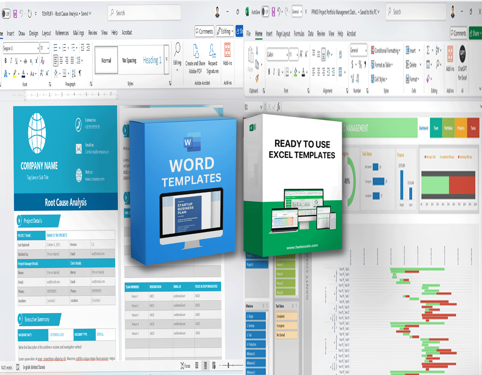Viewport: 482px width, 375px height.
Task: Click the Fill Color icon in Excel
Action: tap(296, 72)
